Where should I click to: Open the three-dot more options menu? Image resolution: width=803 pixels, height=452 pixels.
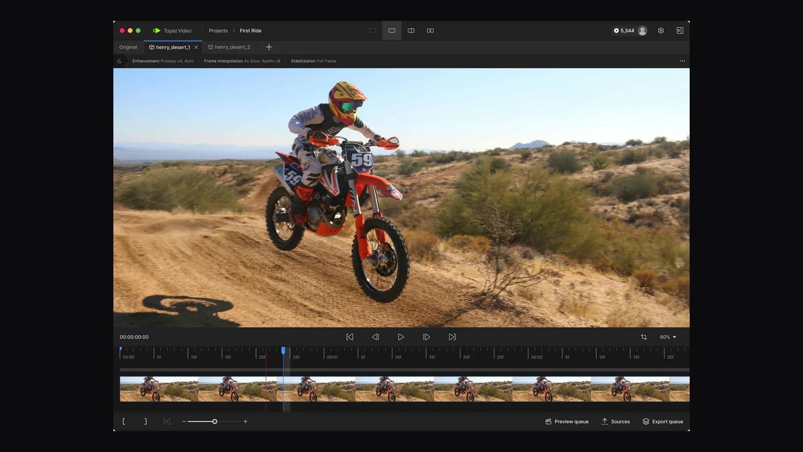coord(683,61)
